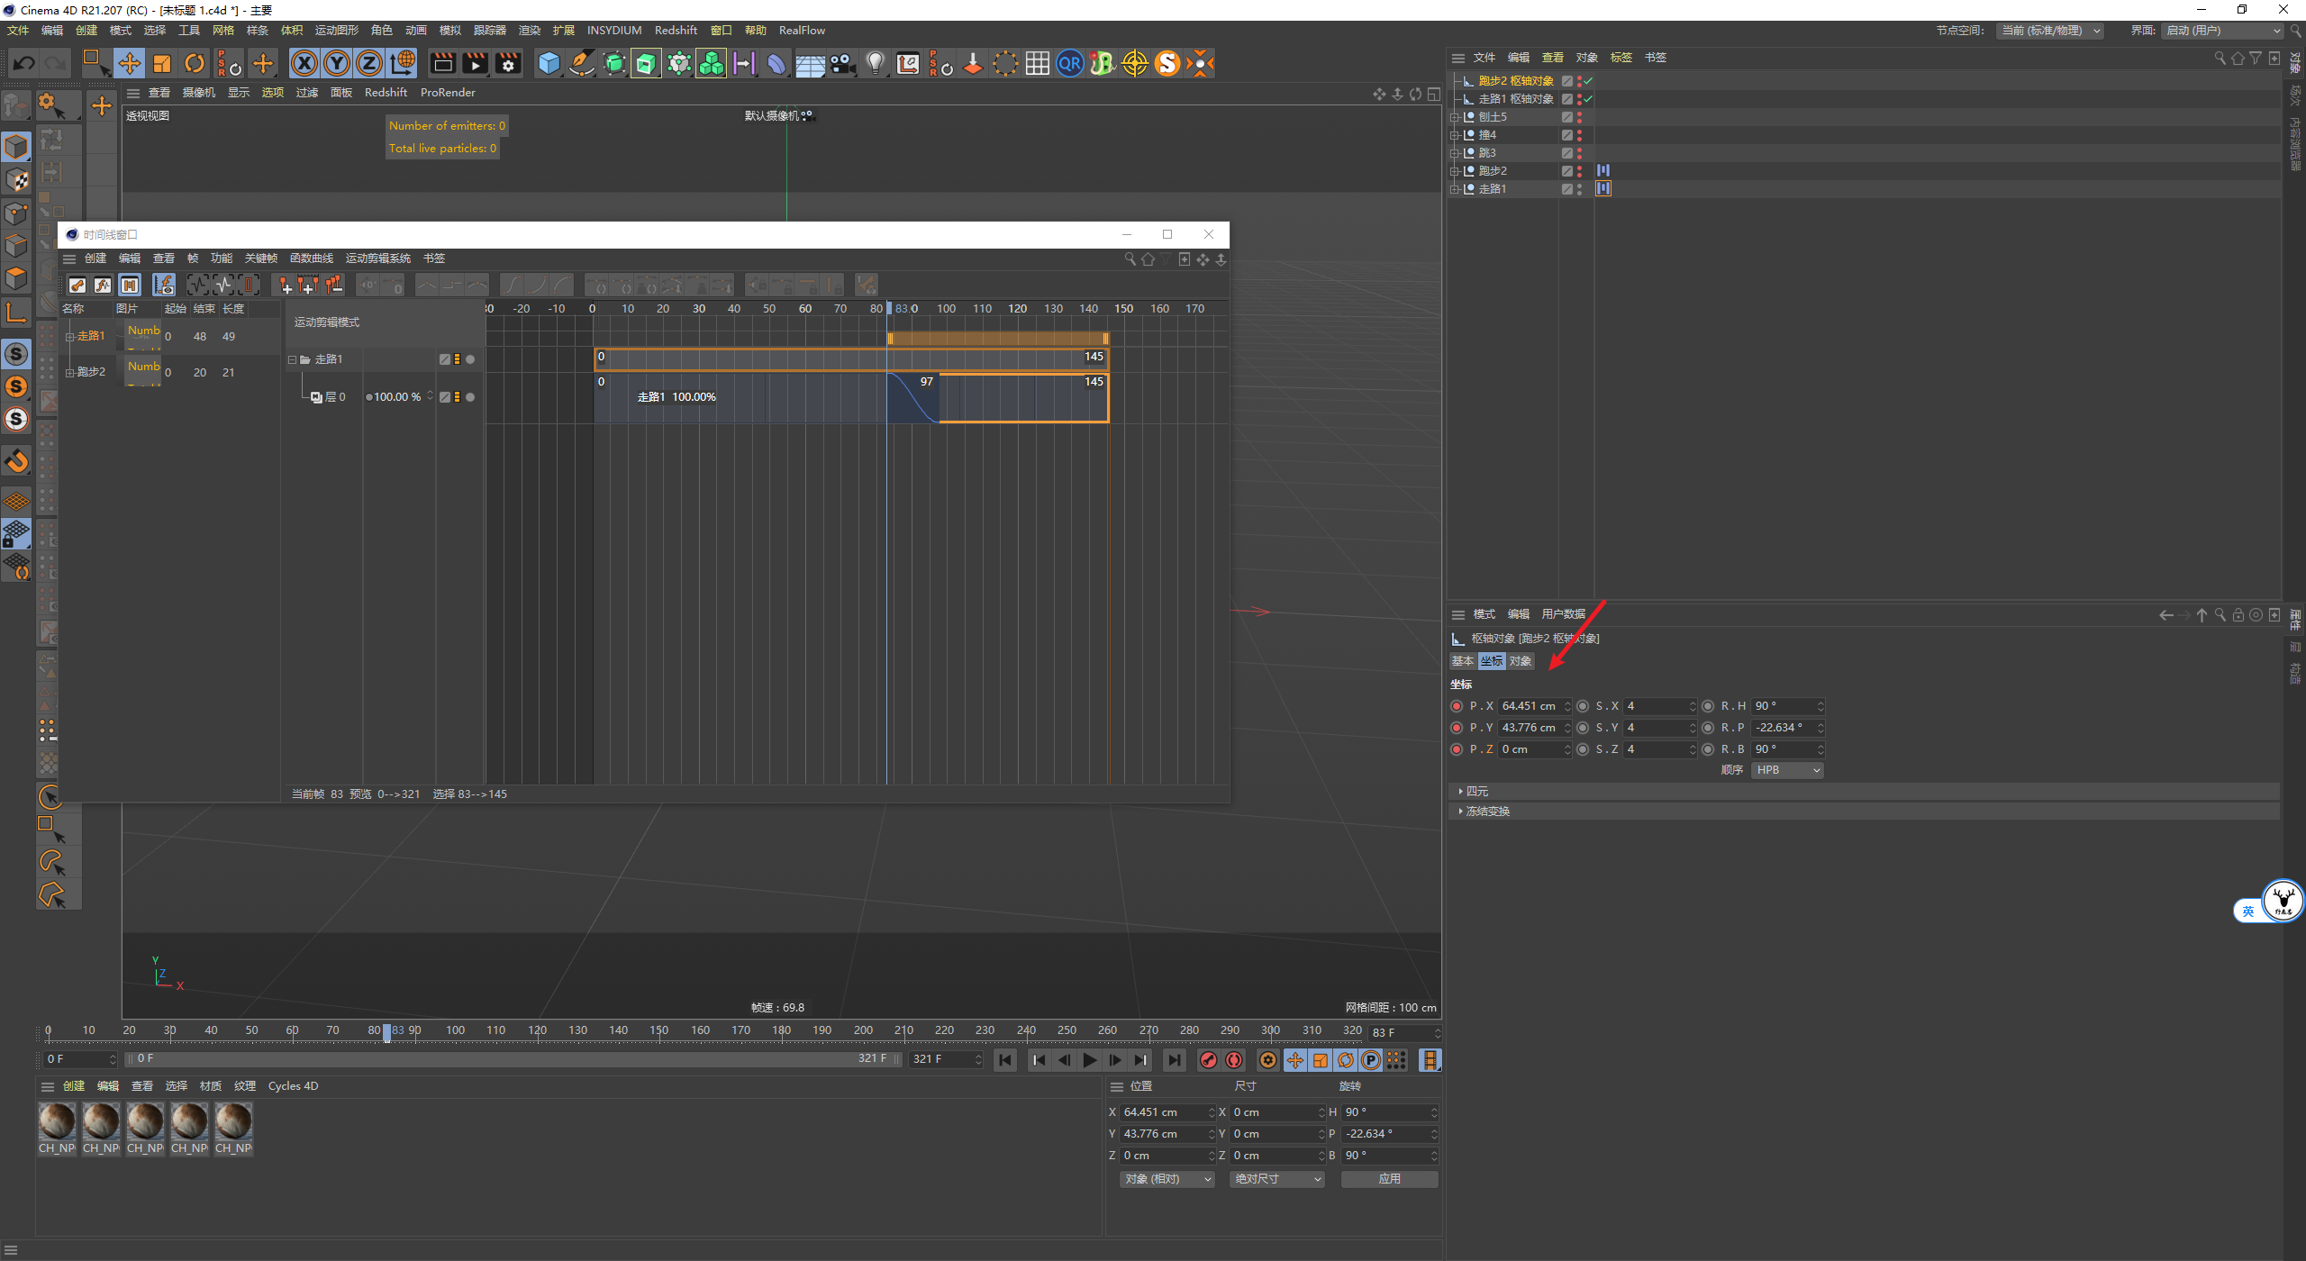Click the Light bulb icon

click(x=875, y=63)
